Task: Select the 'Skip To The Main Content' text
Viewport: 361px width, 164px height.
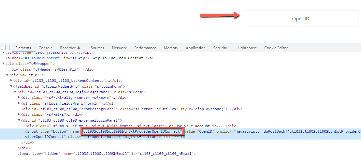Action: coord(117,58)
